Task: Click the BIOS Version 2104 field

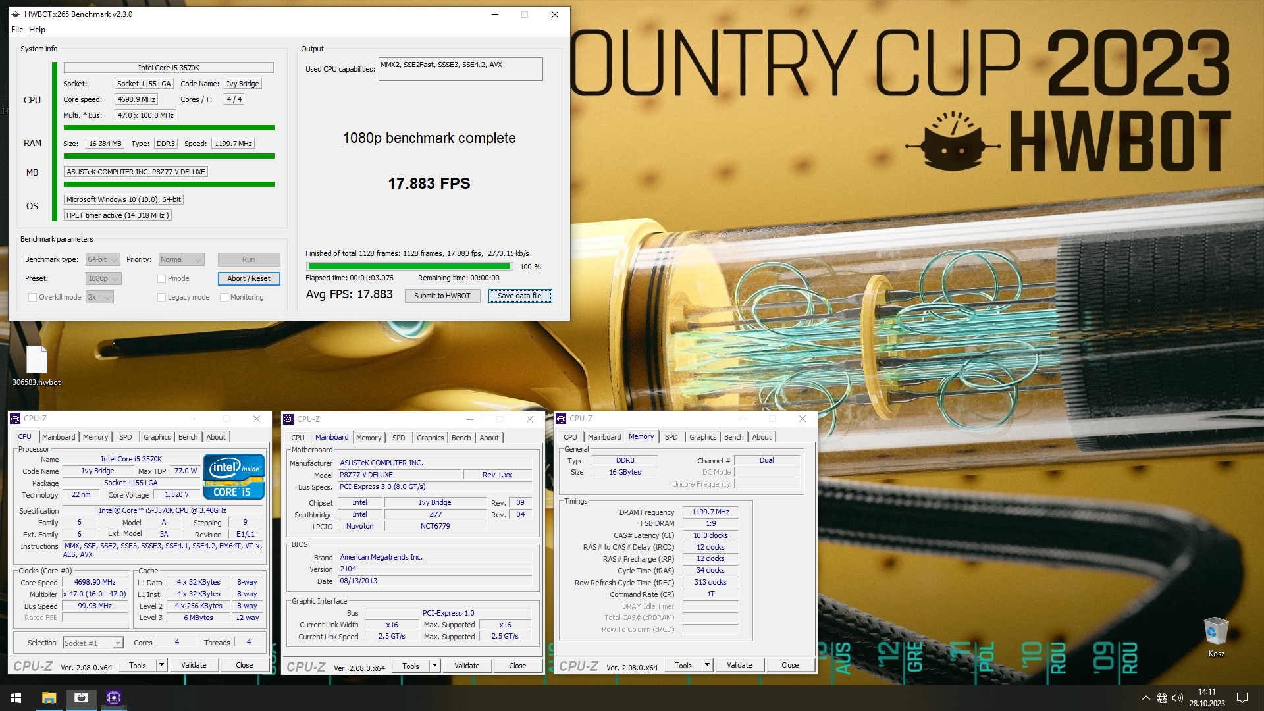Action: pyautogui.click(x=434, y=569)
